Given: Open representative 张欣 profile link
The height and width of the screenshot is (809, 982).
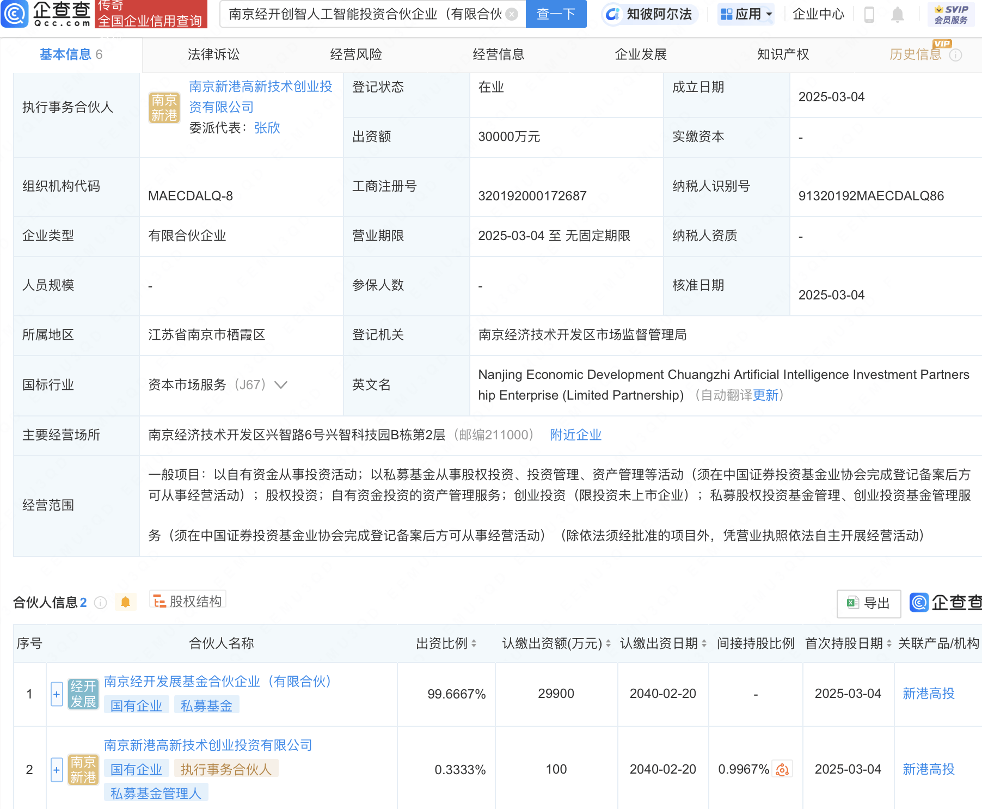Looking at the screenshot, I should tap(267, 128).
